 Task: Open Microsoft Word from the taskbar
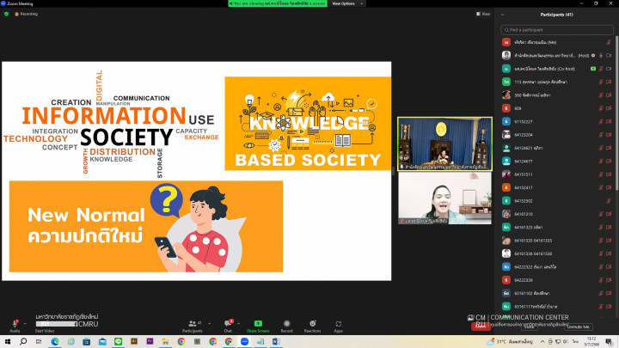click(x=276, y=342)
